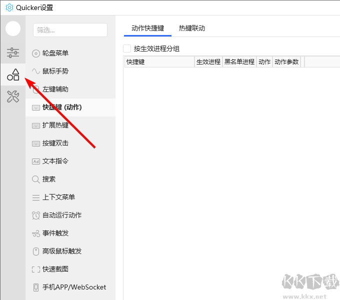Sort by 生效进程 column header
340x300 pixels.
(208, 62)
